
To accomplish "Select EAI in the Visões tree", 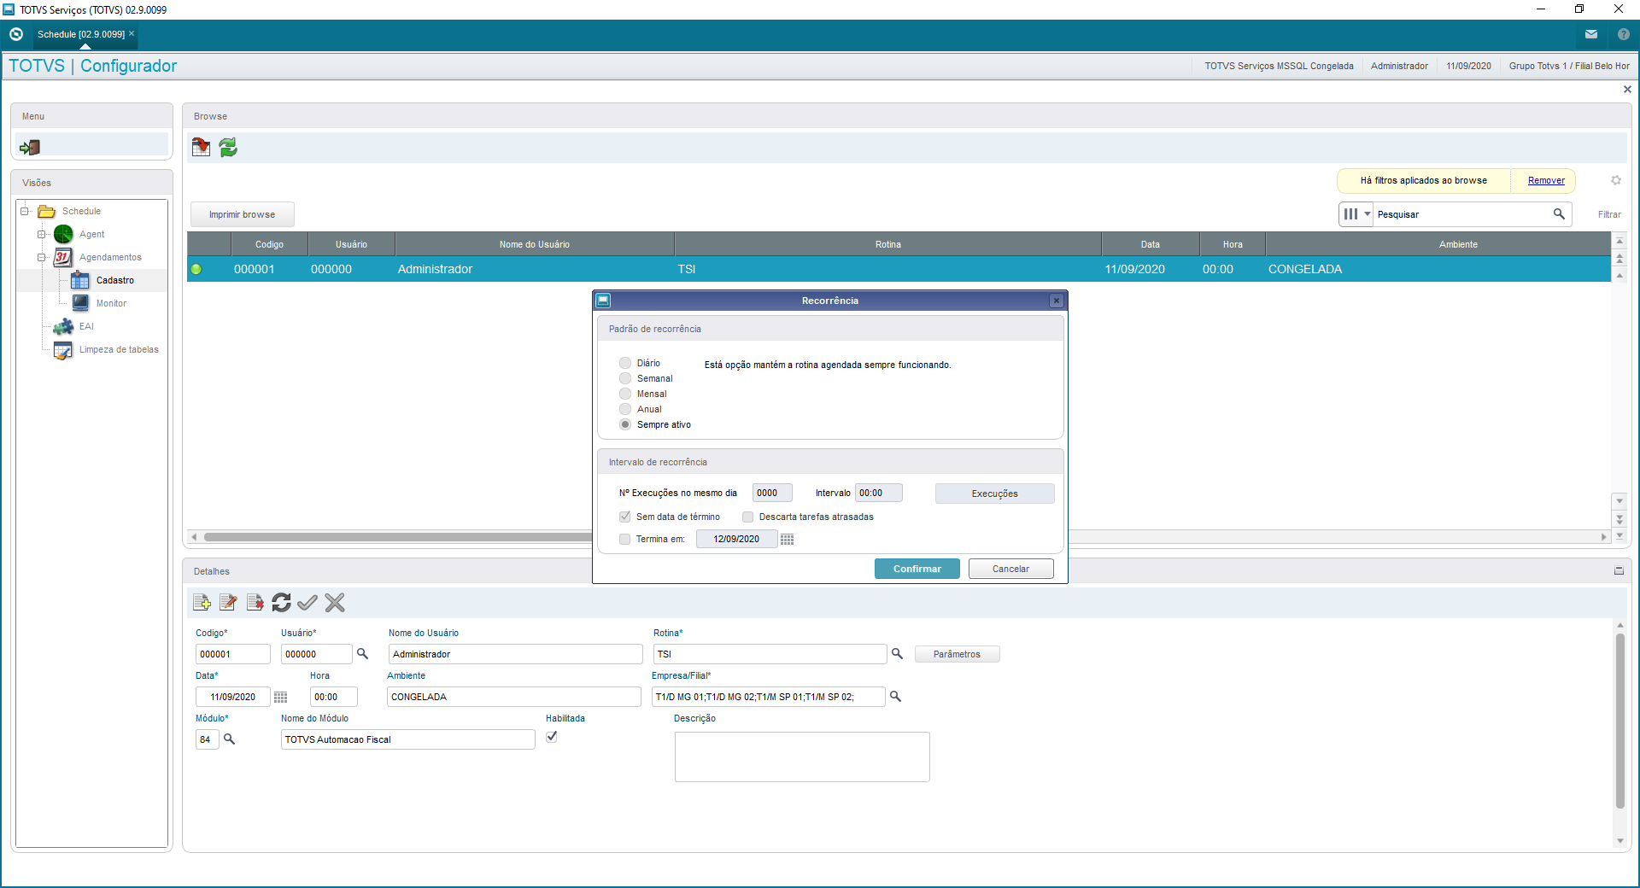I will pos(86,326).
